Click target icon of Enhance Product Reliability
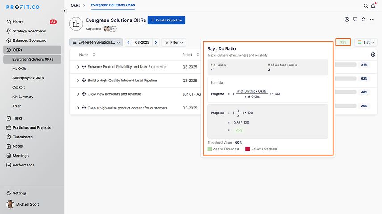Image resolution: width=382 pixels, height=214 pixels. pos(84,67)
